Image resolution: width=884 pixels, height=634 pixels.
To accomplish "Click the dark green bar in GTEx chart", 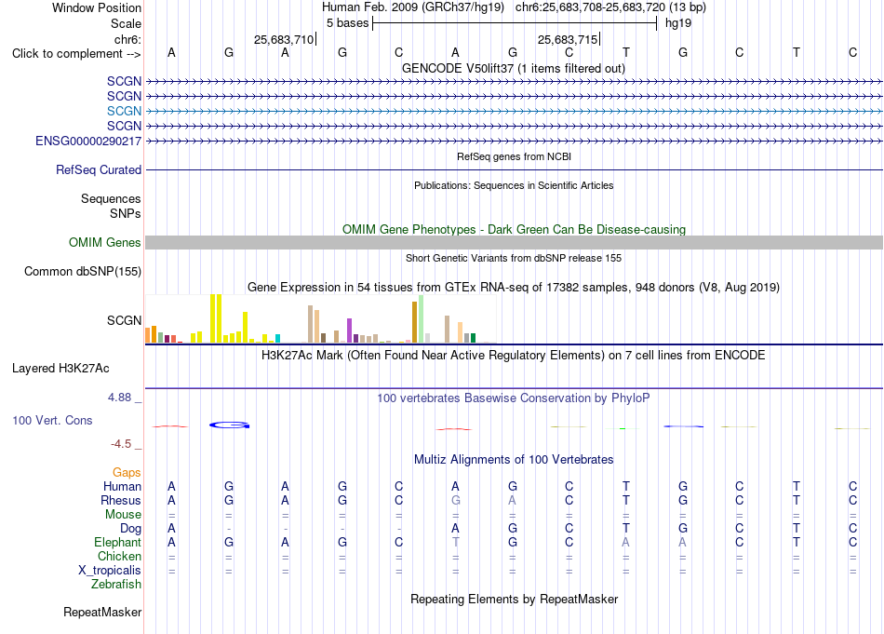I will click(x=473, y=338).
